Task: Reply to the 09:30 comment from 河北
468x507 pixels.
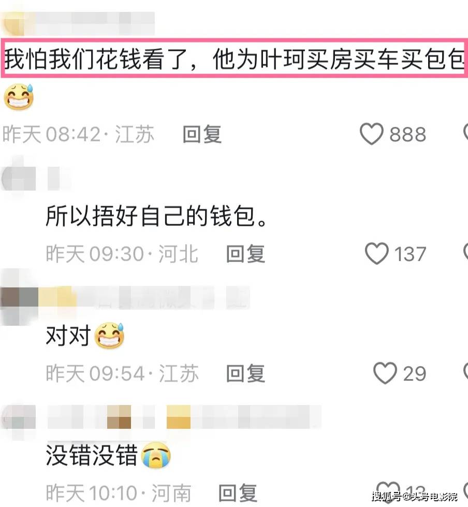Action: pos(245,254)
